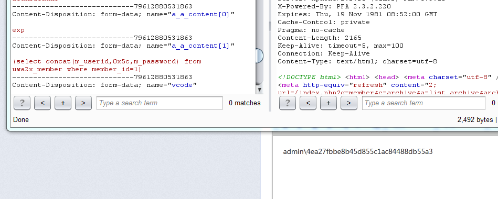Click the request pane vertical scrollbar thumb
The width and height of the screenshot is (498, 199).
click(x=260, y=56)
